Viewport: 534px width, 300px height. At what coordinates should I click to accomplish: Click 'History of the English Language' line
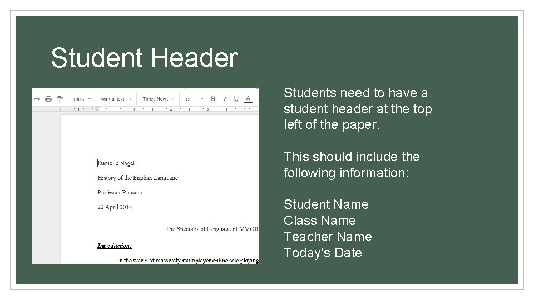click(137, 178)
